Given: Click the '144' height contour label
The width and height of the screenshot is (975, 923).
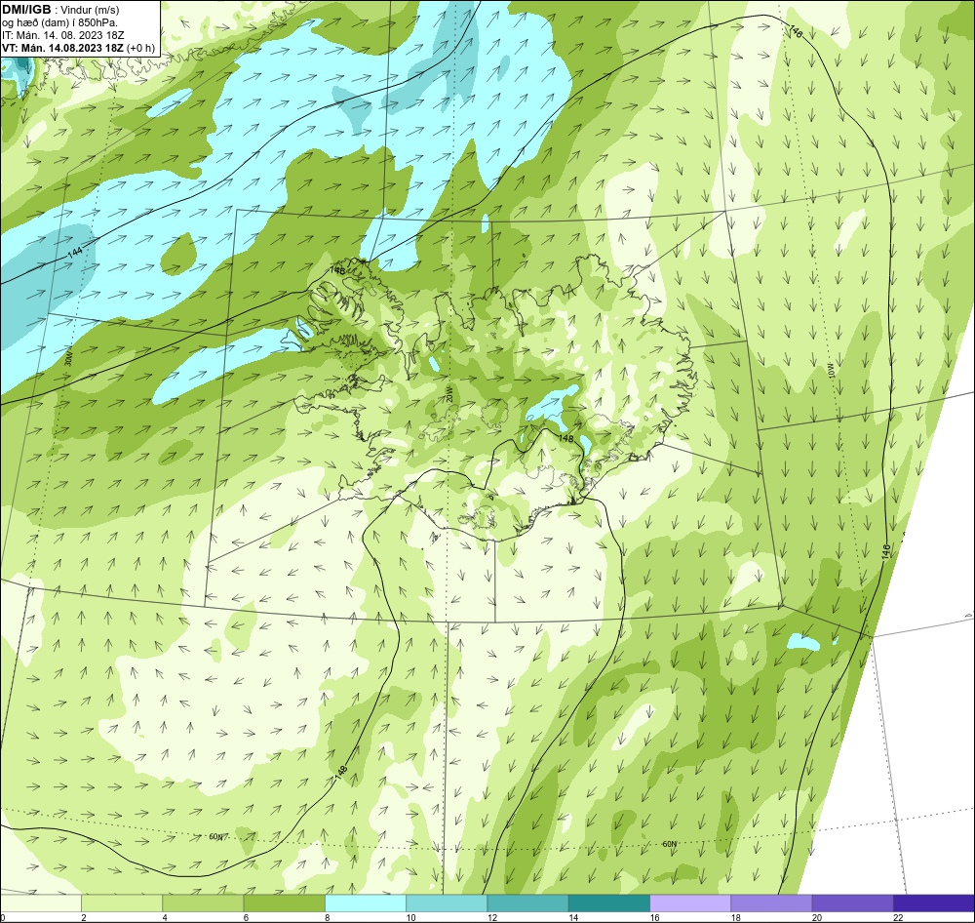Looking at the screenshot, I should pyautogui.click(x=75, y=253).
